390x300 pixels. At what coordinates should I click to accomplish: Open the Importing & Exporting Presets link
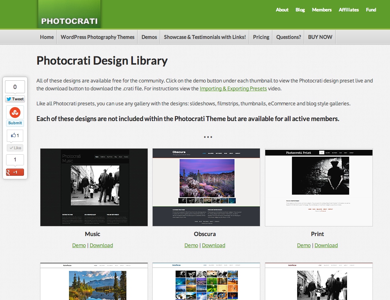[233, 89]
